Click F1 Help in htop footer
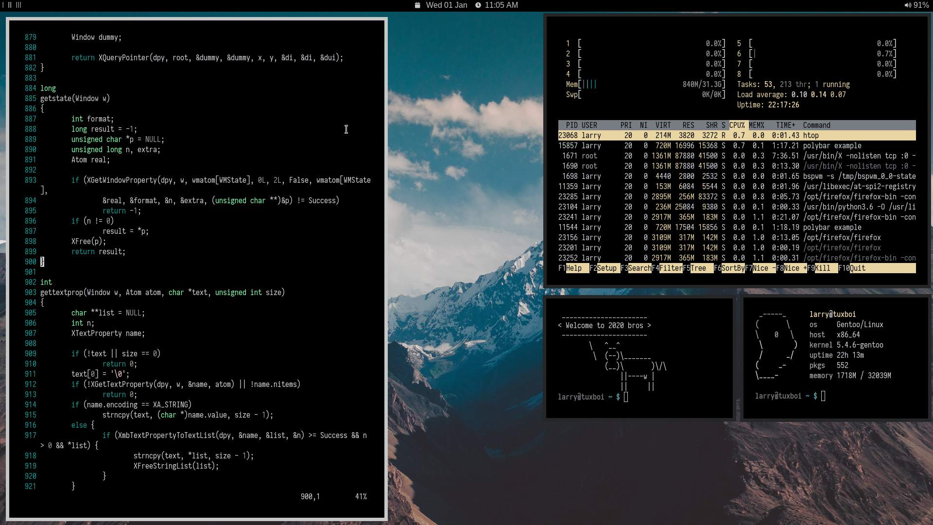This screenshot has height=525, width=933. [x=573, y=268]
